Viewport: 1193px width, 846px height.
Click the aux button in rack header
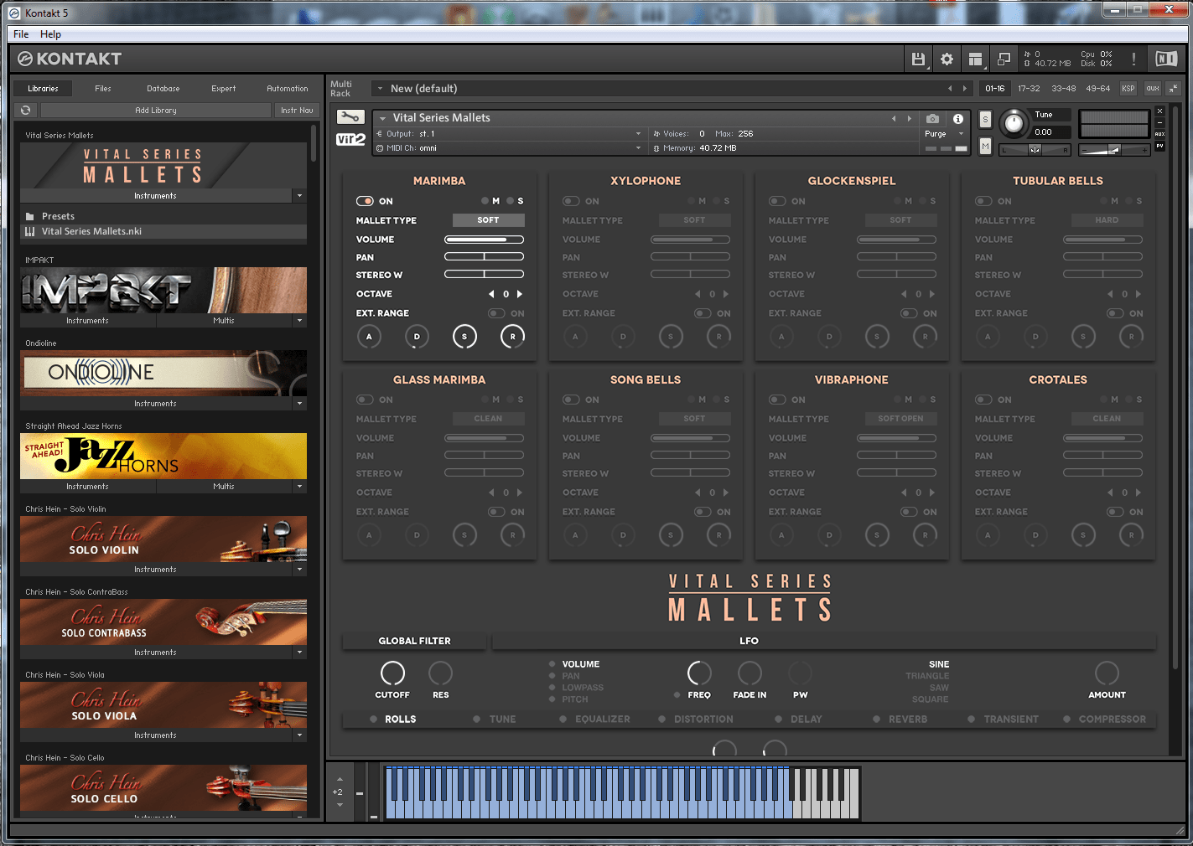(1153, 88)
